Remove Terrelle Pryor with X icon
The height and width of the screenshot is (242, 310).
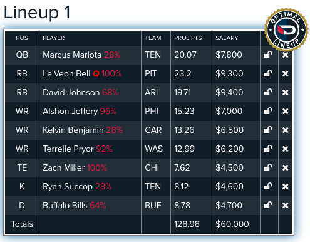[x=285, y=149]
